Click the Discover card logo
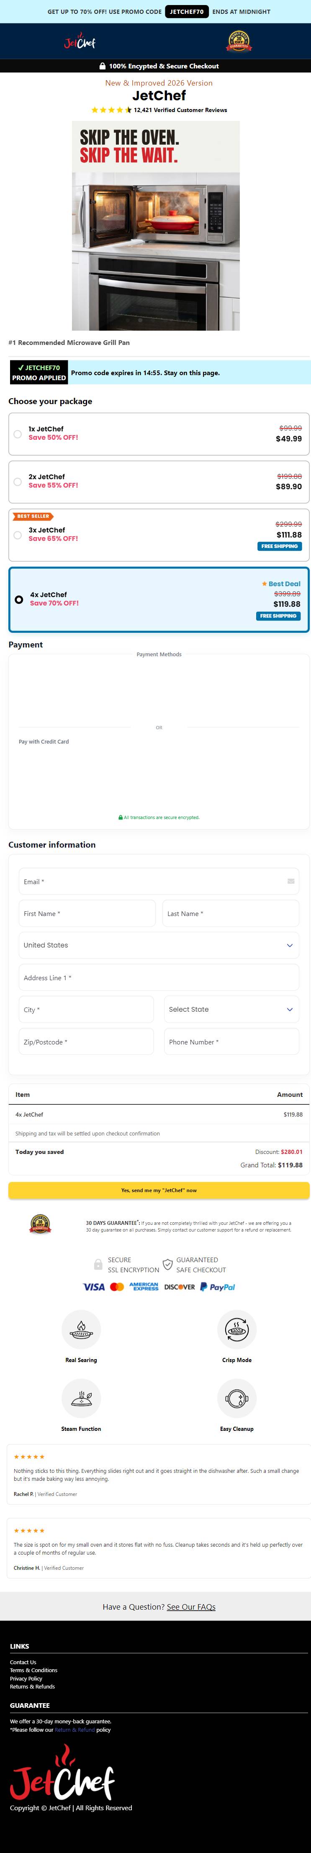311x1853 pixels. (x=179, y=1287)
